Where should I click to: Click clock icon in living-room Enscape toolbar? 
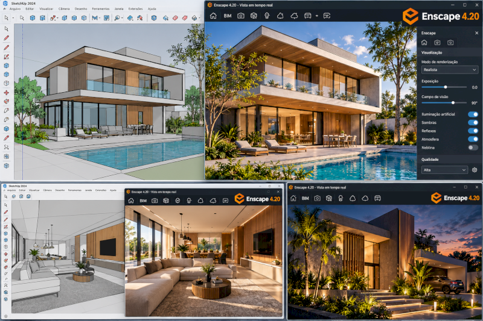178,201
